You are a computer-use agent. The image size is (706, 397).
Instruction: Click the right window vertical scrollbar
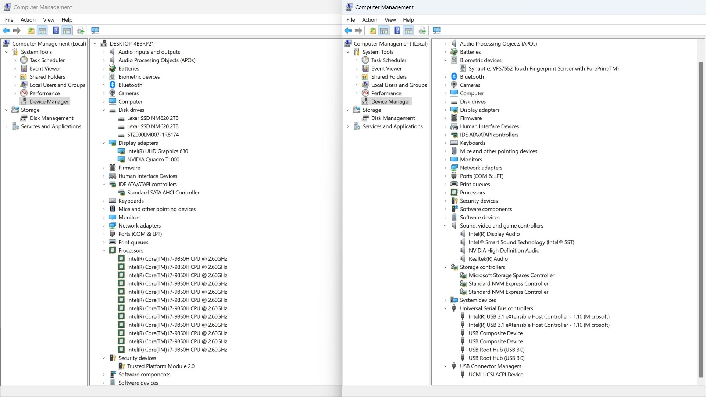pyautogui.click(x=701, y=219)
